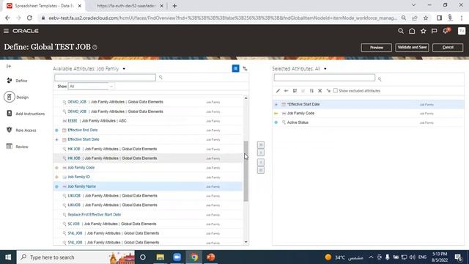
Task: Bookmark this page with star icon
Action: tap(426, 18)
